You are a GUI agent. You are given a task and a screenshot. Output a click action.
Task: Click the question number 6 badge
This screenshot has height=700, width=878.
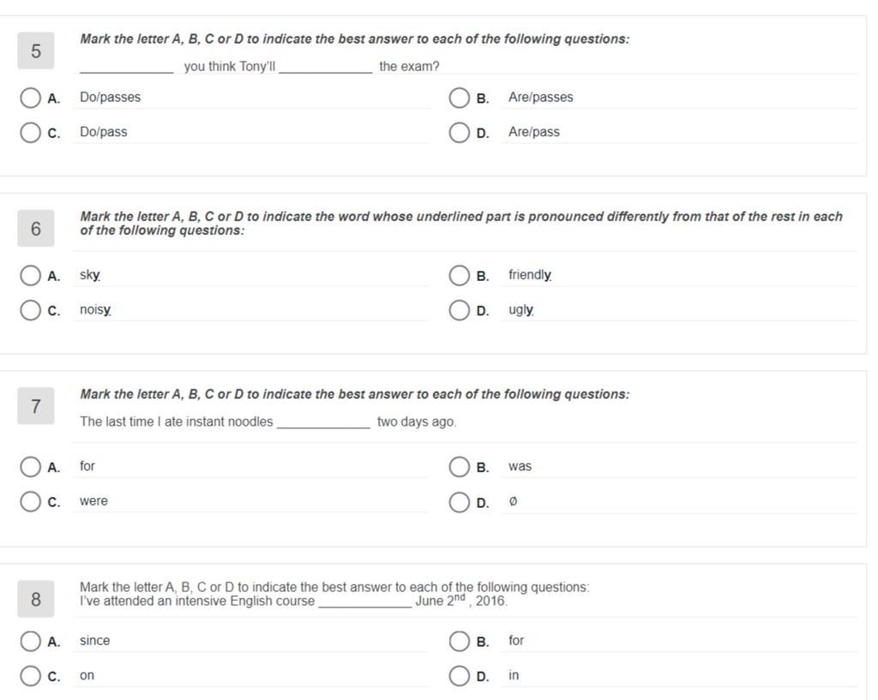pyautogui.click(x=36, y=228)
